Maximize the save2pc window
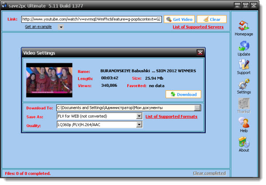This screenshot has height=185, width=266. [x=246, y=5]
